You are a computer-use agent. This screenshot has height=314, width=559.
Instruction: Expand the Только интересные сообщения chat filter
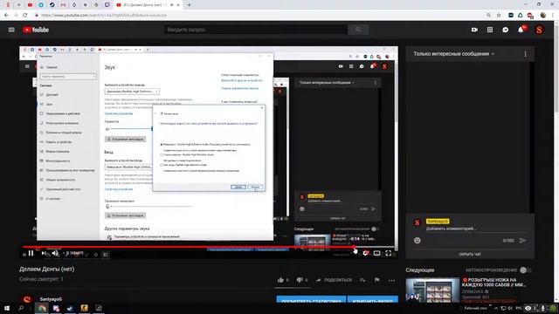[453, 54]
